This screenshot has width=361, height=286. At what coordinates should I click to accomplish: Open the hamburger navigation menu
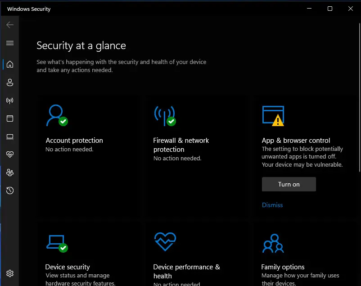(x=10, y=43)
